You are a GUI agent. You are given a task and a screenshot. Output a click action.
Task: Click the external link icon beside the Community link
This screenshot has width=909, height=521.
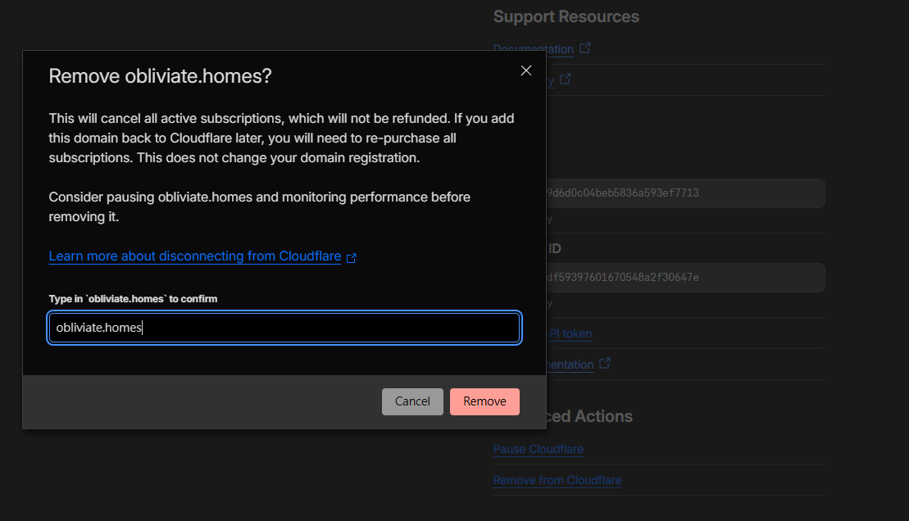(566, 79)
